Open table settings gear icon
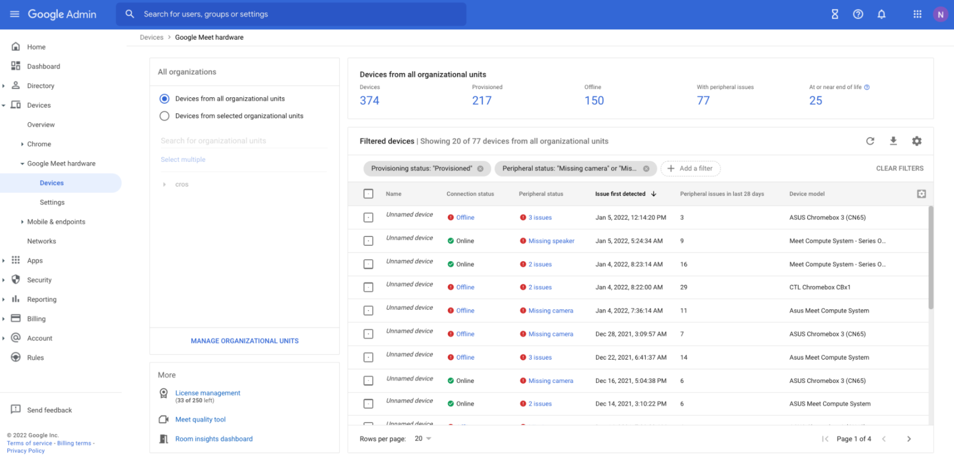The height and width of the screenshot is (457, 954). pos(917,141)
